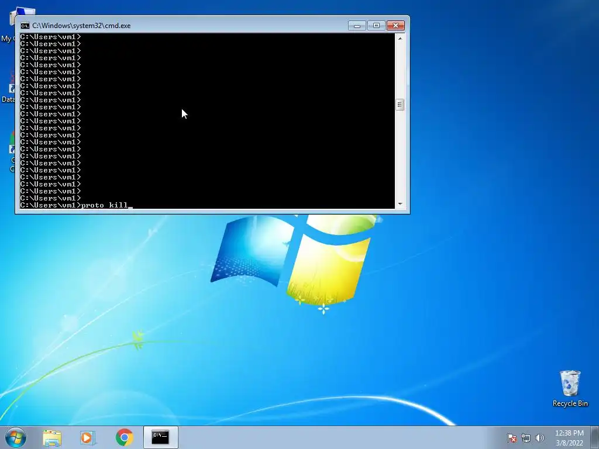Open the cmd.exe title bar system icon
Image resolution: width=599 pixels, height=449 pixels.
click(25, 26)
